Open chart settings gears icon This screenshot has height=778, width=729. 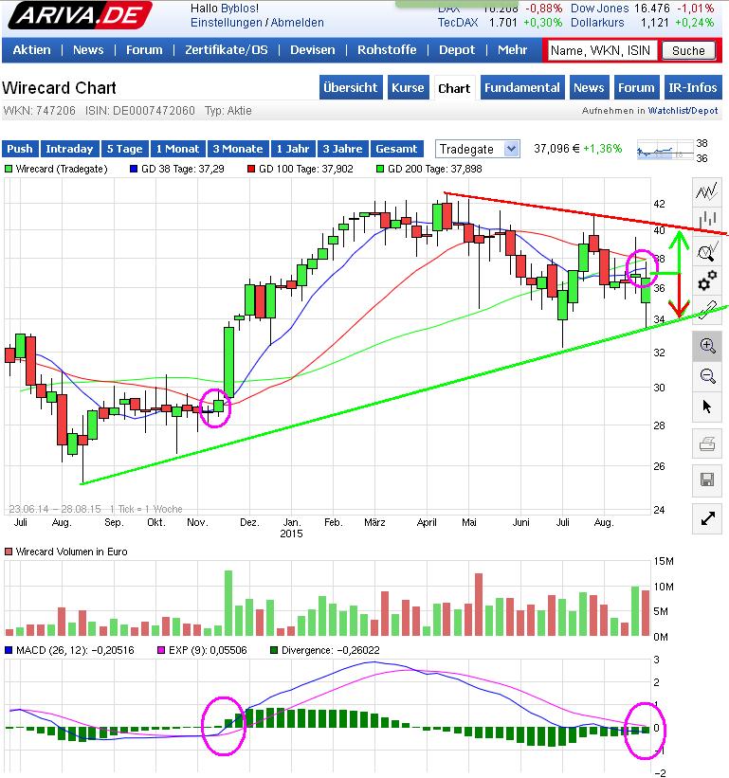[x=706, y=280]
